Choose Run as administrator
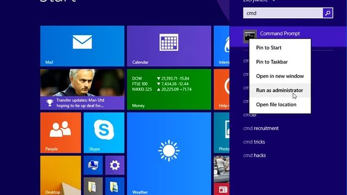 (x=280, y=90)
